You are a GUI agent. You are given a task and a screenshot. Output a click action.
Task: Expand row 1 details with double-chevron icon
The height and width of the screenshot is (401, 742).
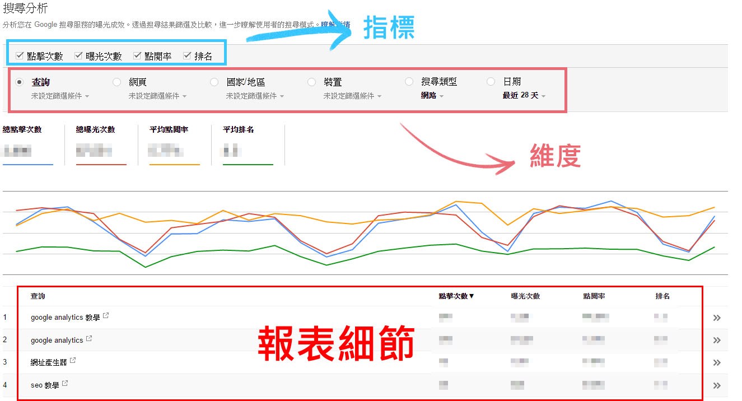tap(716, 318)
